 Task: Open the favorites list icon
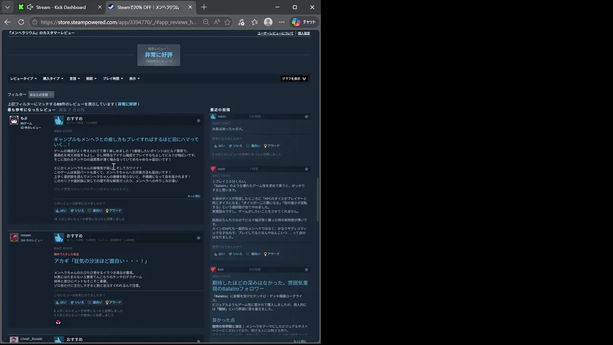pos(255,22)
